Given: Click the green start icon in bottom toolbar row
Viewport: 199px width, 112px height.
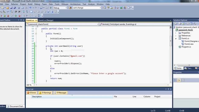Looking at the screenshot, I should 16,16.
